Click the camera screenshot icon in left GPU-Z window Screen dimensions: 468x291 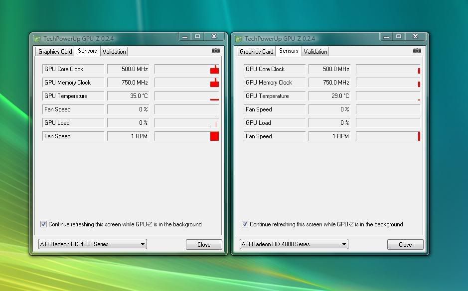[215, 50]
